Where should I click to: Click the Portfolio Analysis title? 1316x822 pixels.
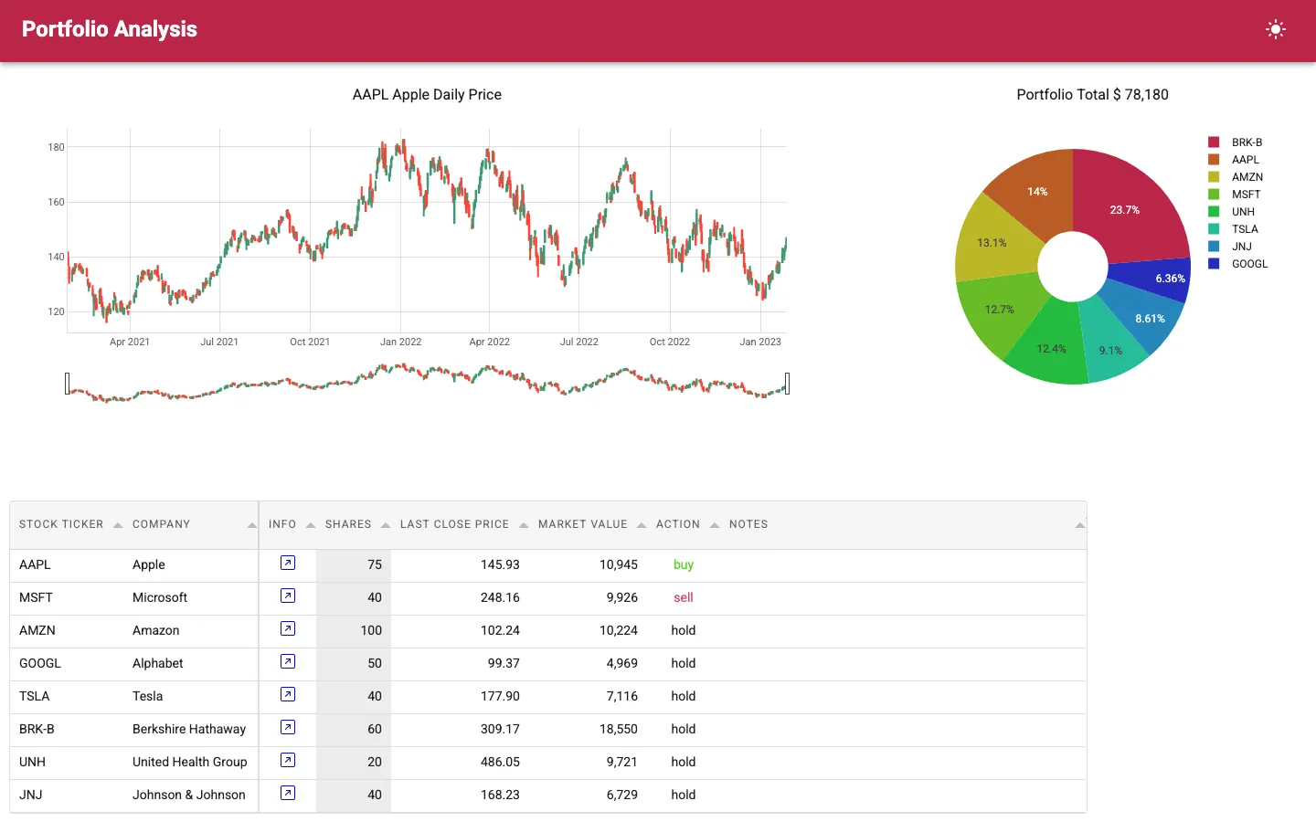click(x=110, y=29)
